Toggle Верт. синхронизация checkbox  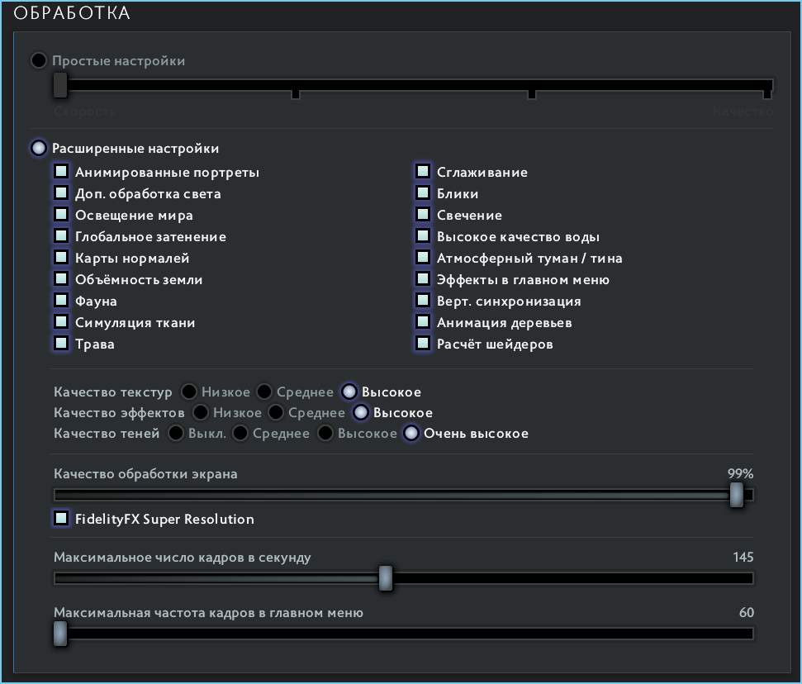coord(423,301)
